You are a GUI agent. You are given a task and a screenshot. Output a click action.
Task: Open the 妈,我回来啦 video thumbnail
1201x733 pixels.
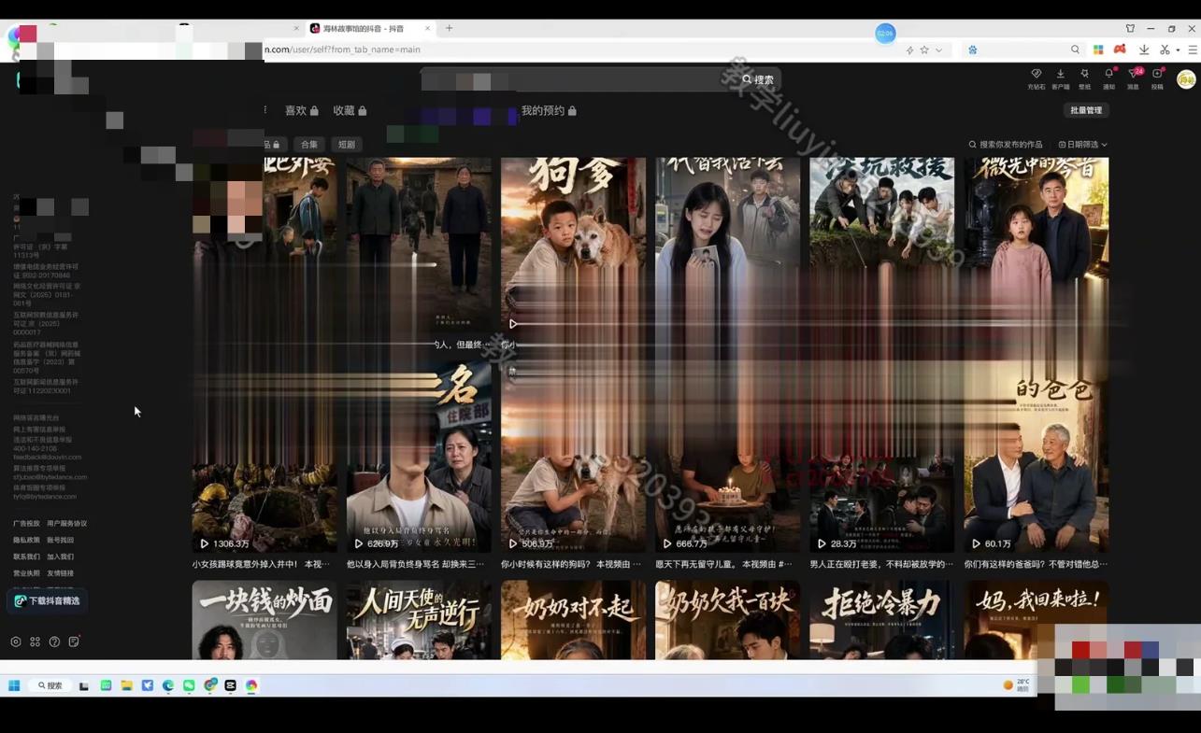click(x=1037, y=620)
